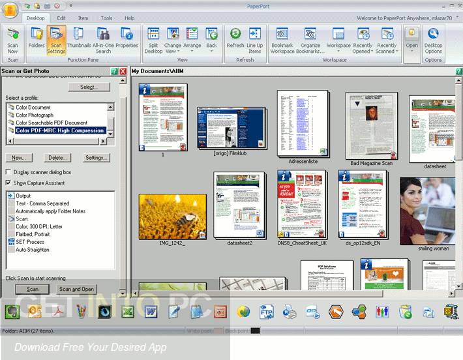
Task: Open the Folders pane
Action: [x=37, y=38]
